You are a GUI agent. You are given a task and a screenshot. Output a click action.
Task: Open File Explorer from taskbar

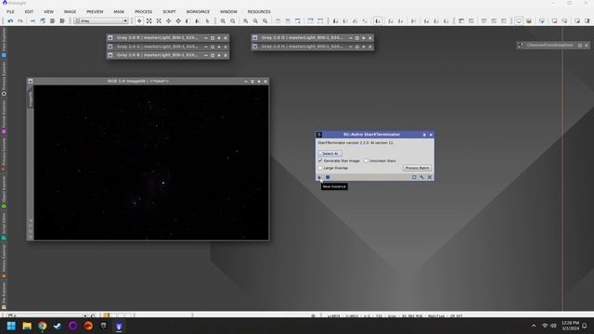pos(27,326)
